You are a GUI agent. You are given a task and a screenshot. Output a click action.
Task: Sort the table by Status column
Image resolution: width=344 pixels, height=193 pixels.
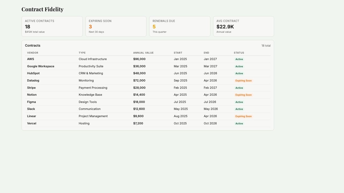pos(239,53)
